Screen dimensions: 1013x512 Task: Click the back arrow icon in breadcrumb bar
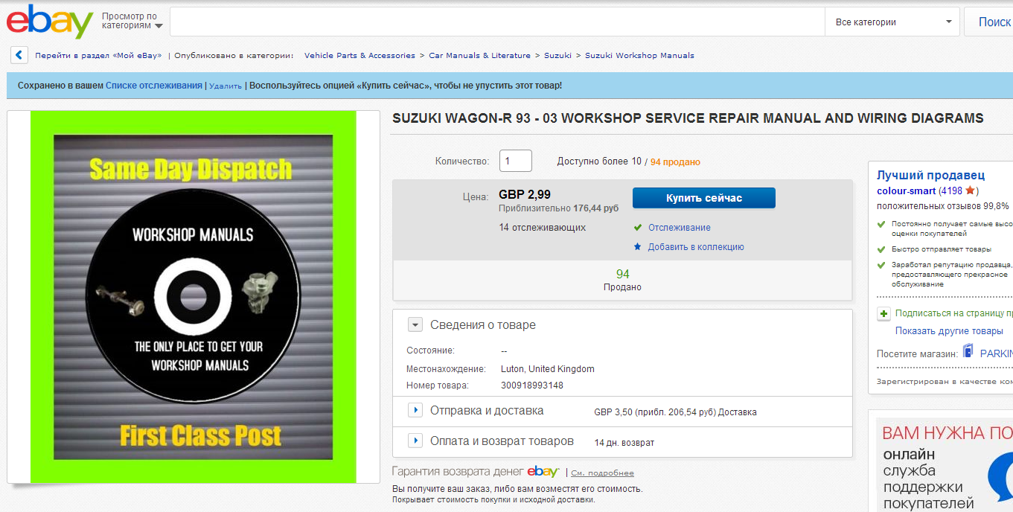[x=19, y=55]
